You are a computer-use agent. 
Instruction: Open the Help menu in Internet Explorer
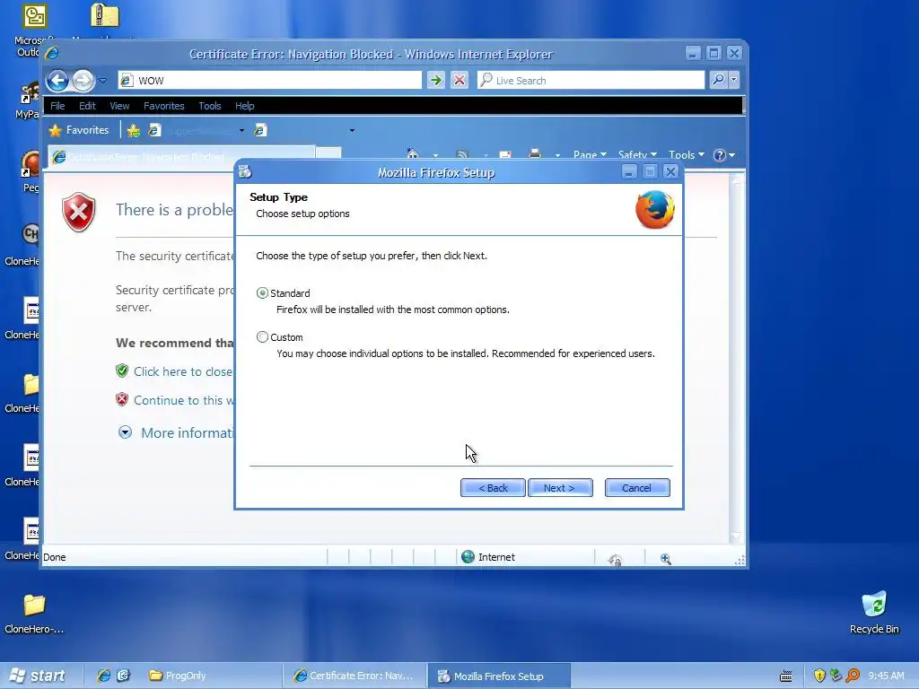point(245,106)
